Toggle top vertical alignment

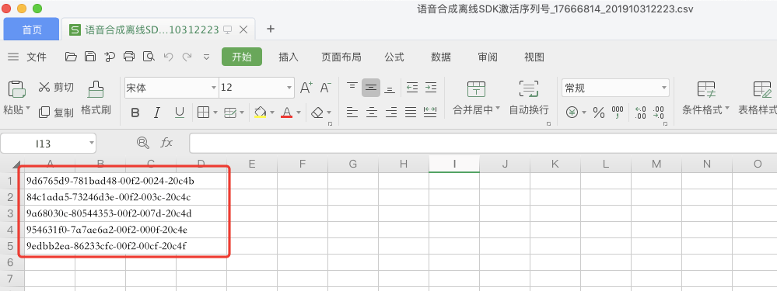click(x=352, y=88)
